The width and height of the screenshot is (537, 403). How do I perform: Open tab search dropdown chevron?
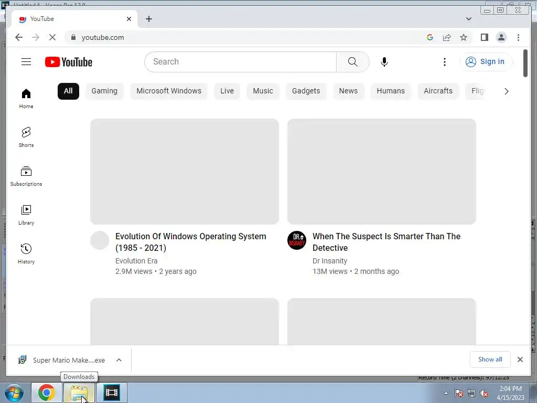(x=469, y=19)
